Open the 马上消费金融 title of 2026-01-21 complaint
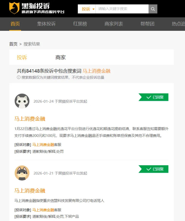 tap(30, 191)
